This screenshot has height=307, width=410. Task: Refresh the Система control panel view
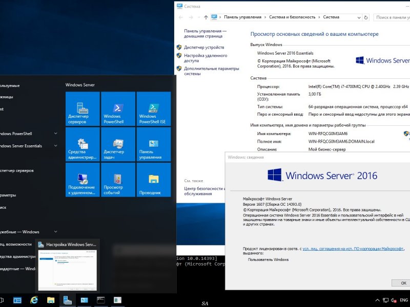click(366, 17)
